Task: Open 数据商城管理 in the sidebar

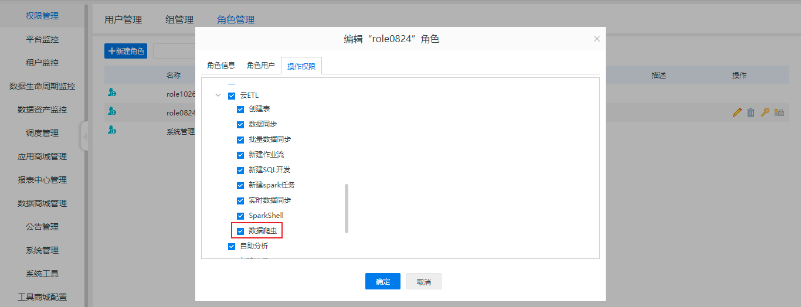Action: [42, 203]
